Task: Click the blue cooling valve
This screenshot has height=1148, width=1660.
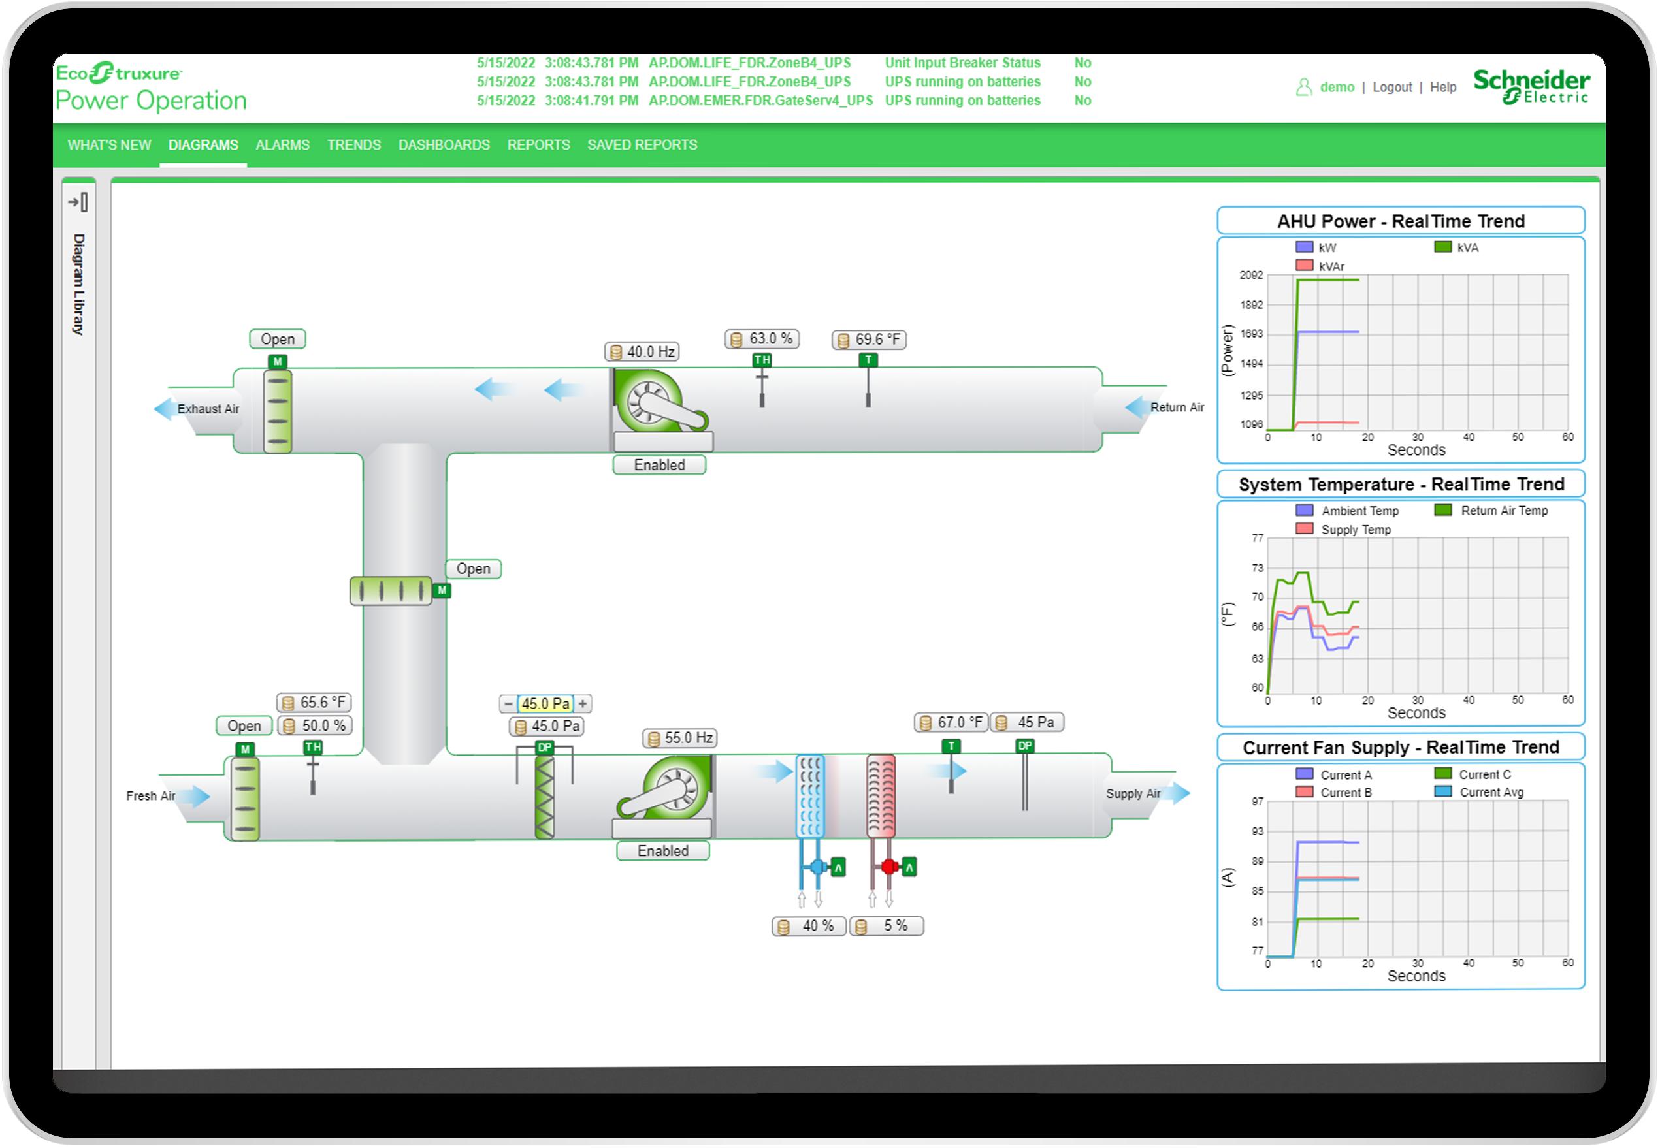Action: coord(818,867)
